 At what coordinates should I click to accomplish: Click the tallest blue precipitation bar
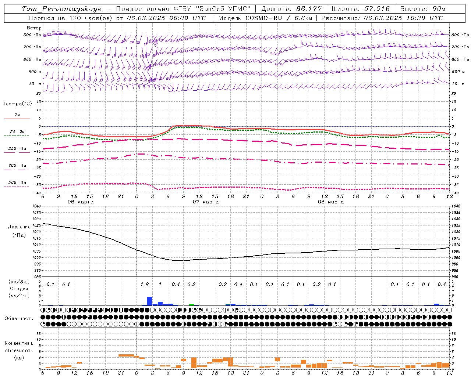tap(150, 301)
